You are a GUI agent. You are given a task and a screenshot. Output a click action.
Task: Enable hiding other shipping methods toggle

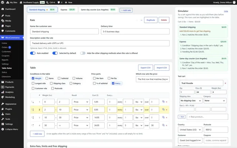83,53
